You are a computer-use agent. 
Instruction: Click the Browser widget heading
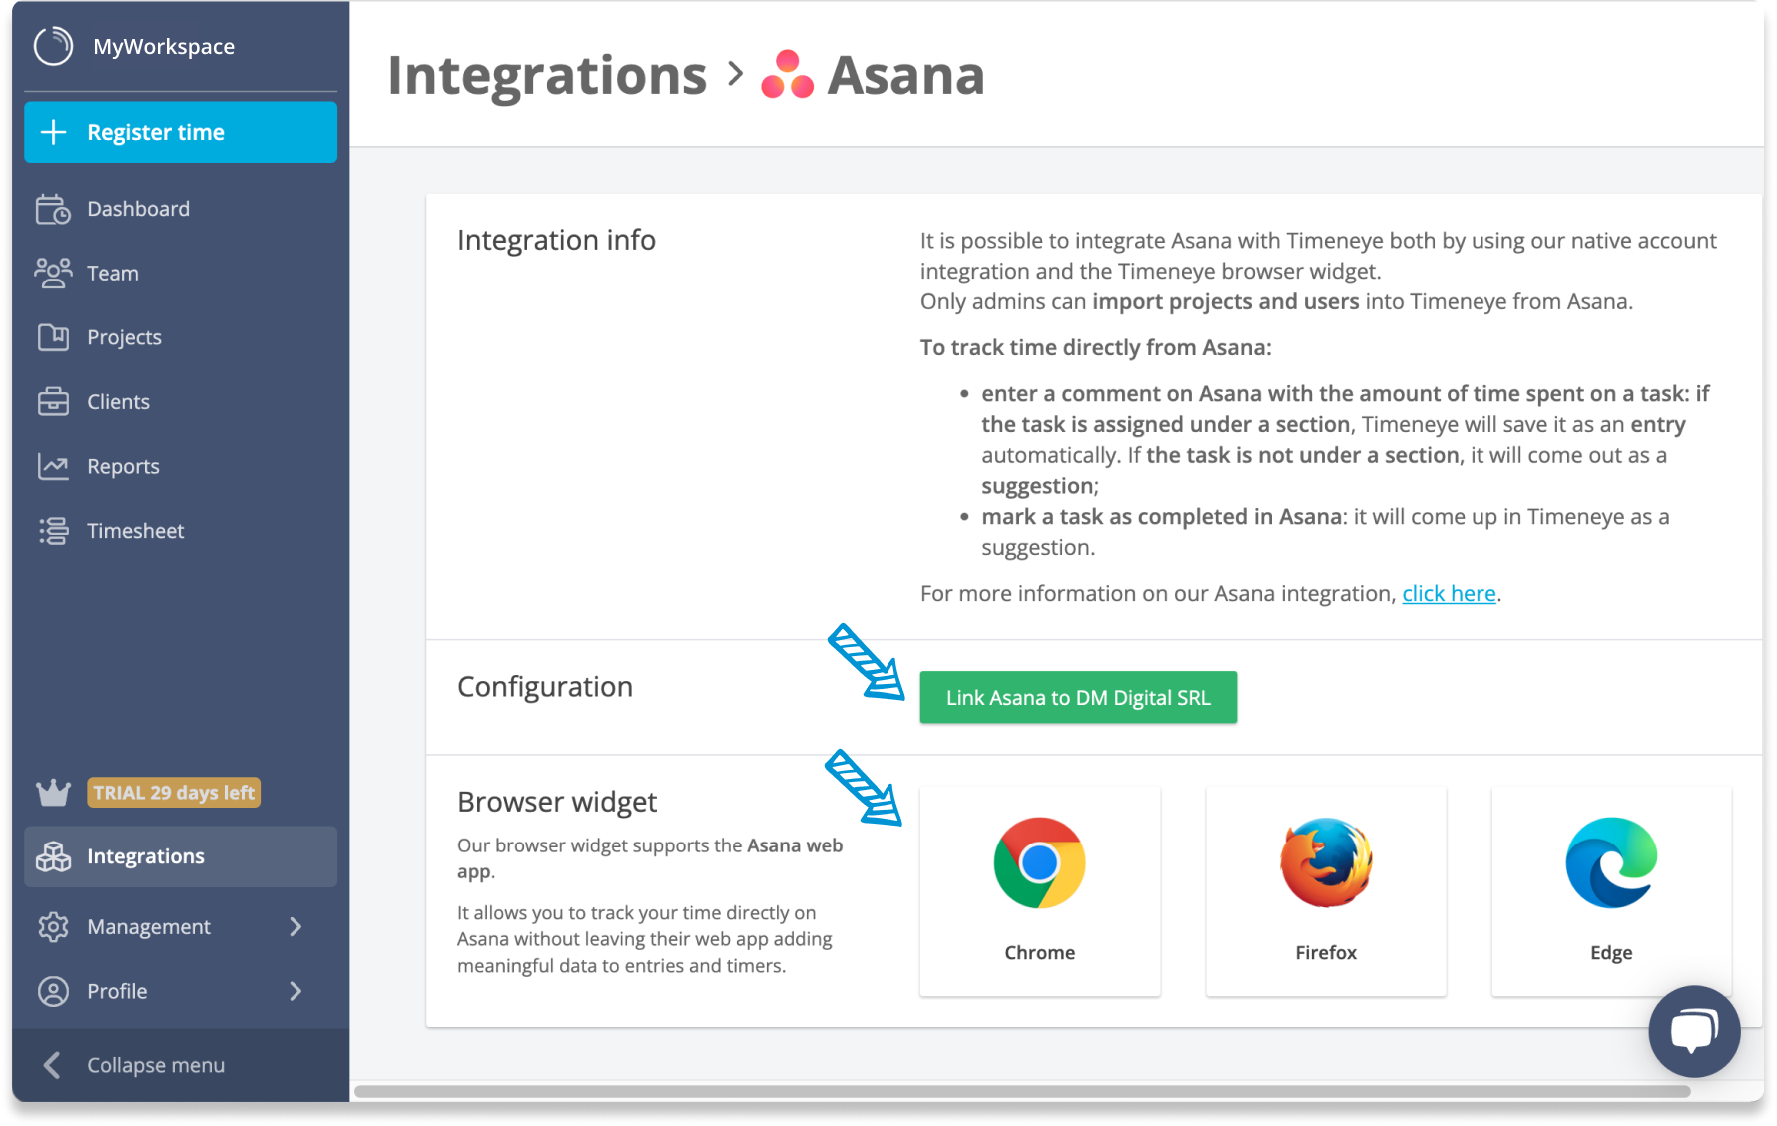point(557,802)
